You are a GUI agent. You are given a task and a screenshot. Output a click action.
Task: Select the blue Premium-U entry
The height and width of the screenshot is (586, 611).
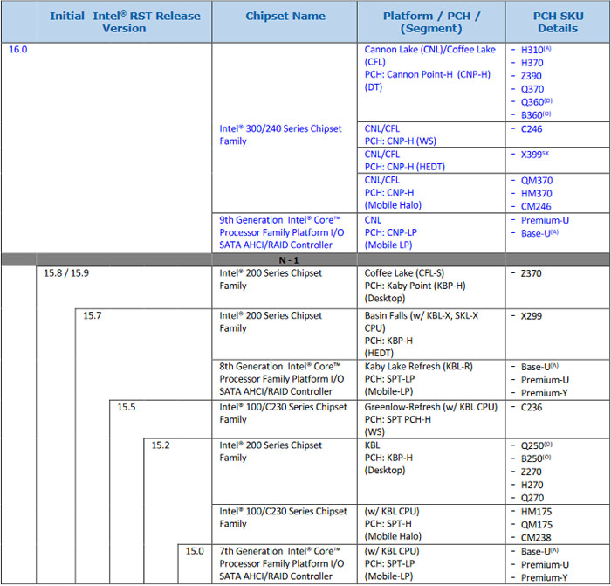(x=545, y=220)
